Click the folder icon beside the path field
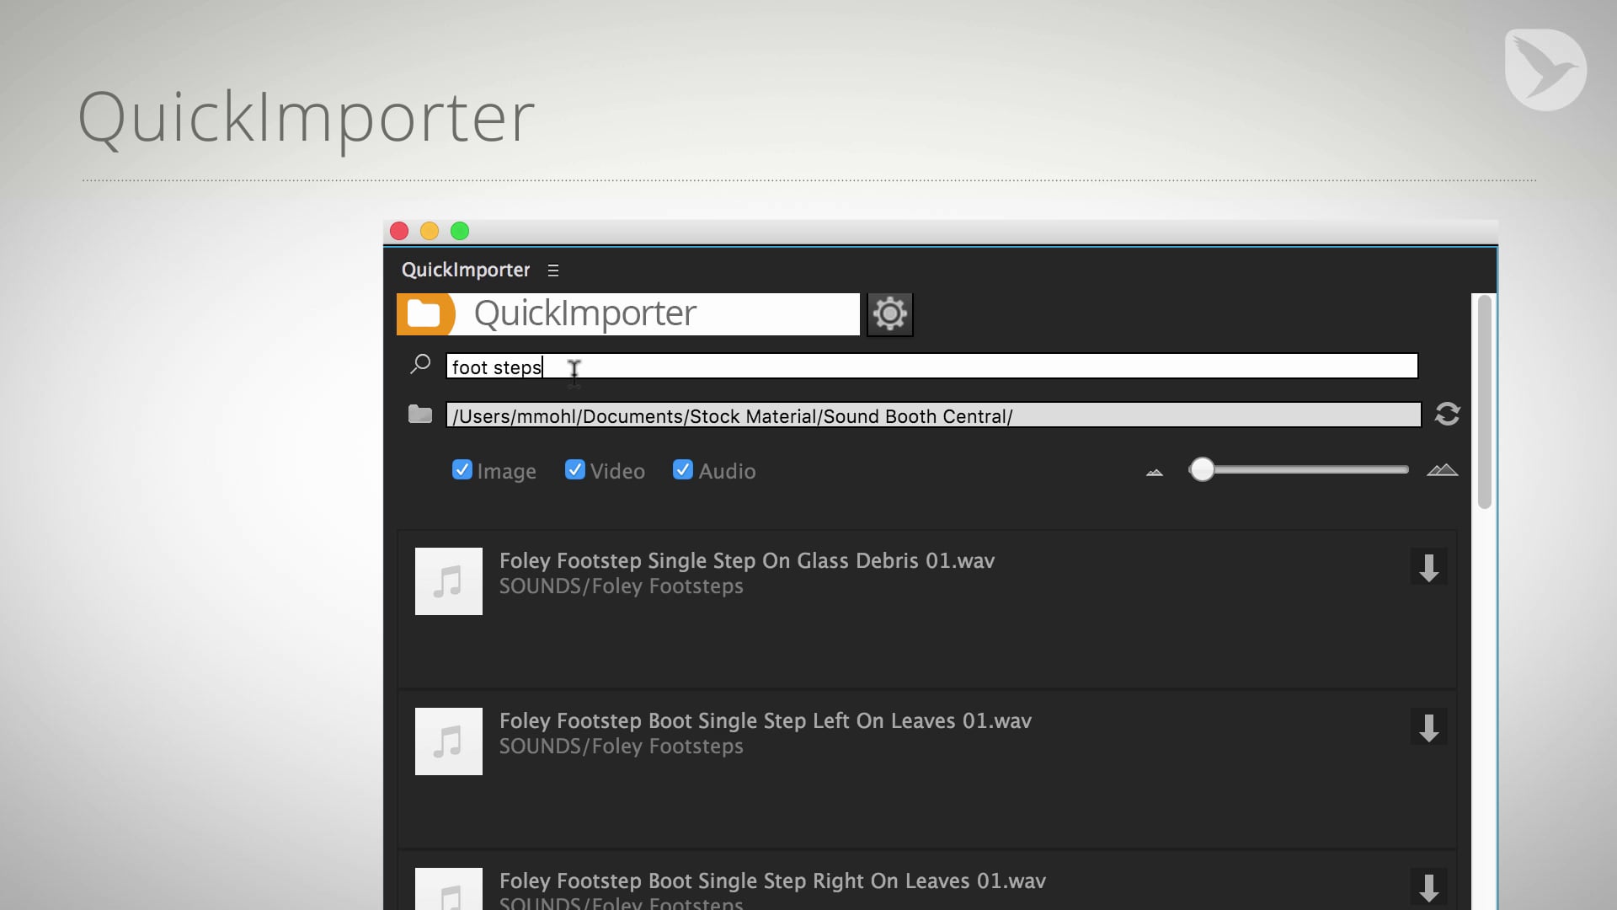The width and height of the screenshot is (1617, 910). [x=420, y=414]
